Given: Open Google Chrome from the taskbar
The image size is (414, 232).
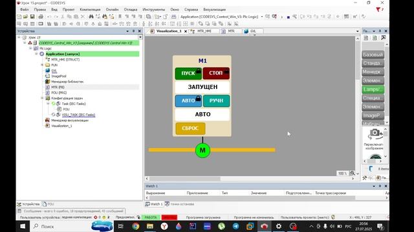Looking at the screenshot, I should tap(136, 226).
